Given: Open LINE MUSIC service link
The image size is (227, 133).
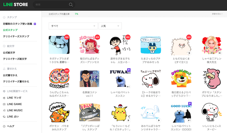Looking at the screenshot, I should 15,110.
